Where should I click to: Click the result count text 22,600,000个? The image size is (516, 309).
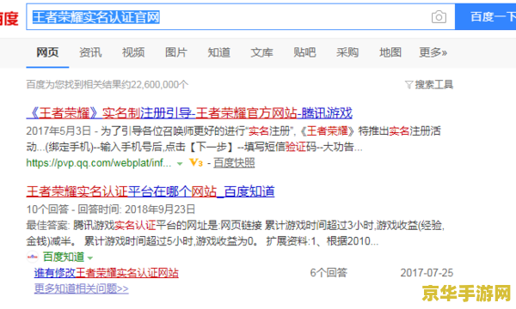159,85
